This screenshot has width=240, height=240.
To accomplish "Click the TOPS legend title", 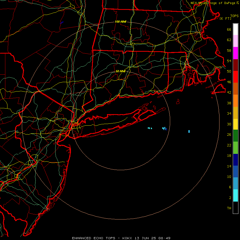I will [234, 16].
